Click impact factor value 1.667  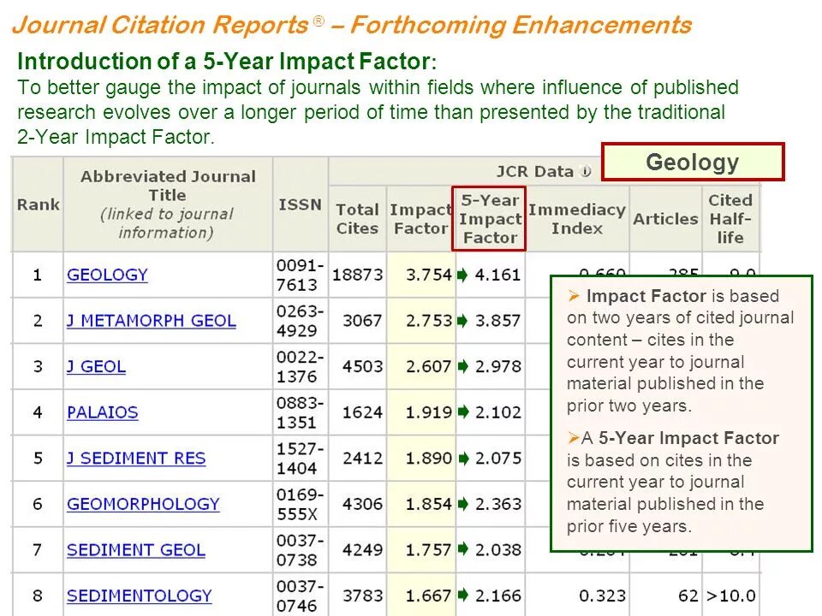(429, 595)
